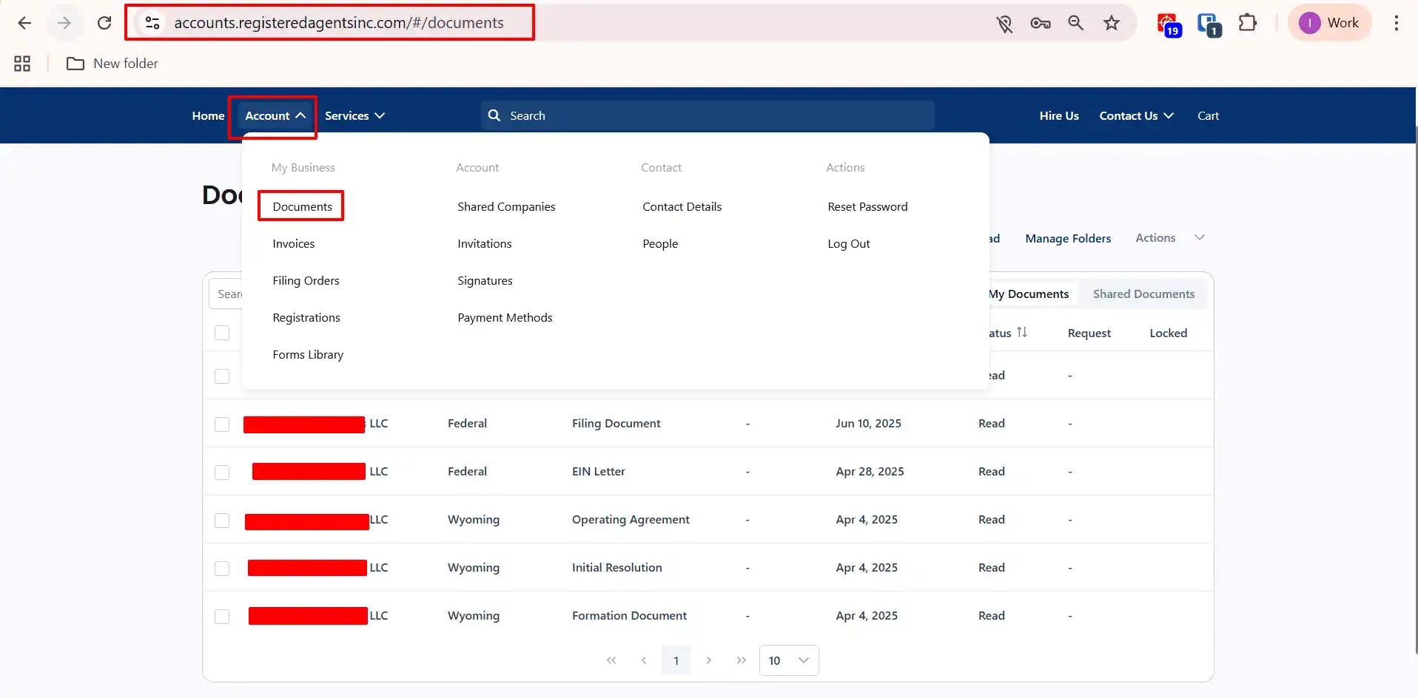This screenshot has width=1418, height=698.
Task: Open Invoices from the Account menu
Action: click(293, 244)
